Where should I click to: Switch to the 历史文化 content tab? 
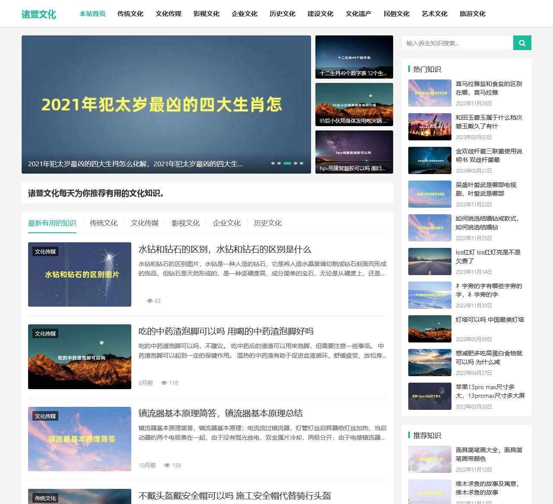268,223
